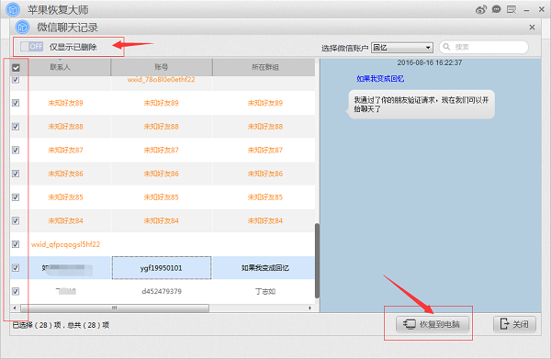Select the account cell ygf19950101
551x359 pixels.
162,268
